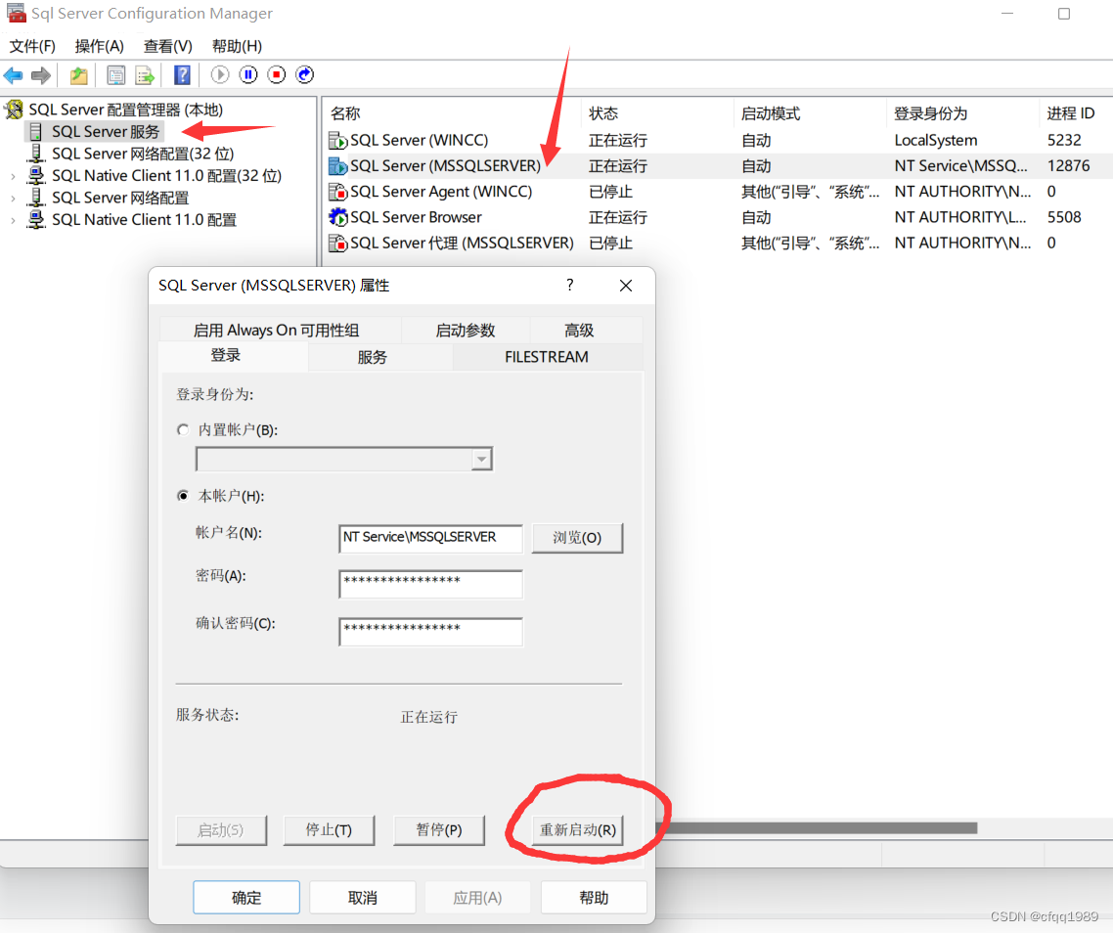Click the SQL Server 代理 (MSSQLSERVER) icon
Viewport: 1113px width, 933px height.
tap(337, 243)
